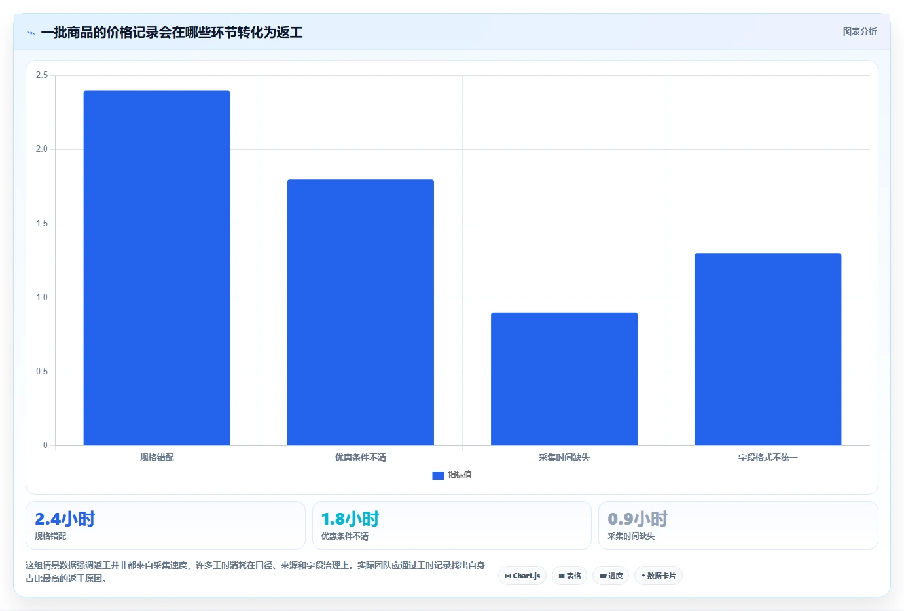Click the 0.5 y-axis tick label
The image size is (904, 611).
(42, 372)
